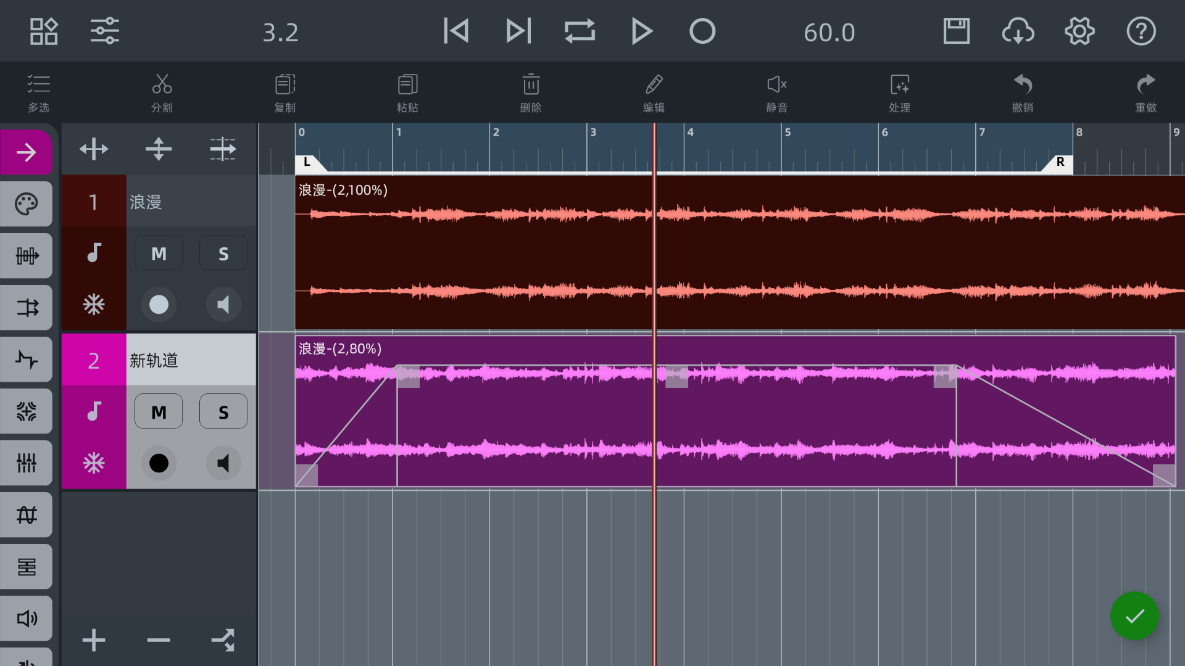Save the project with the disk icon

click(x=956, y=30)
